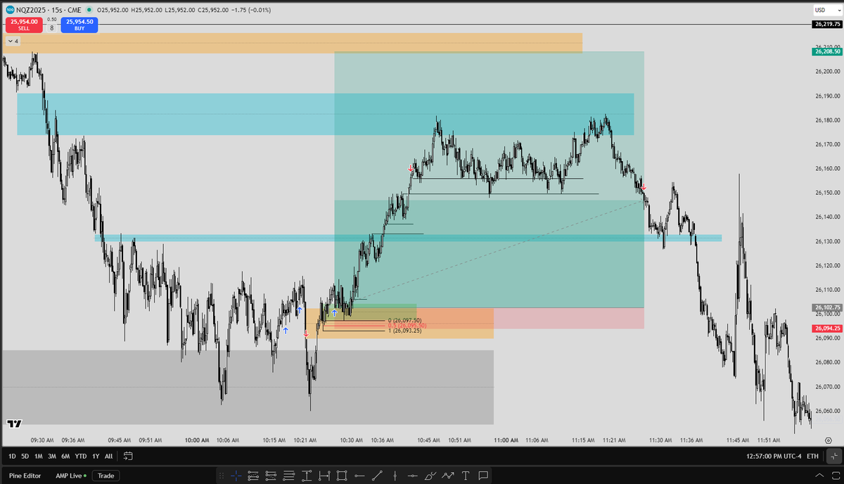Screen dimensions: 844x484
Task: Click the 26,150.00 price scale label
Action: 827,193
